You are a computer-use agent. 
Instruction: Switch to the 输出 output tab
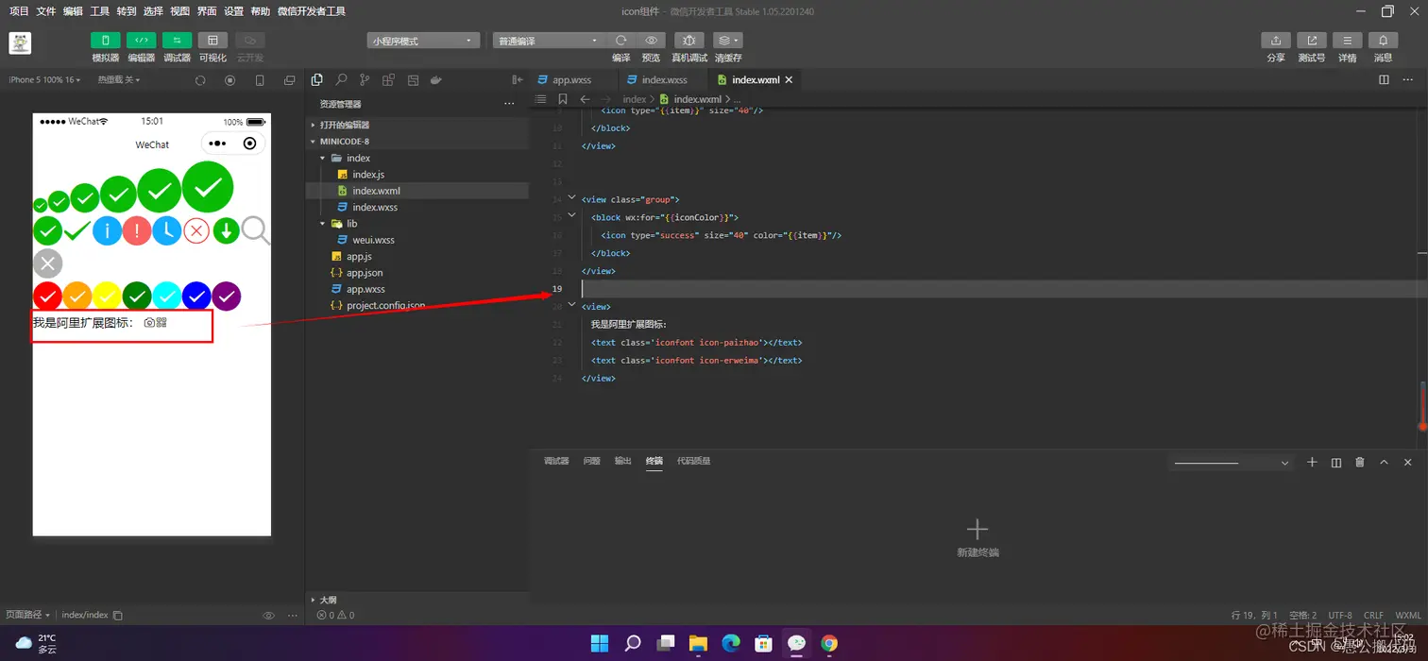623,461
